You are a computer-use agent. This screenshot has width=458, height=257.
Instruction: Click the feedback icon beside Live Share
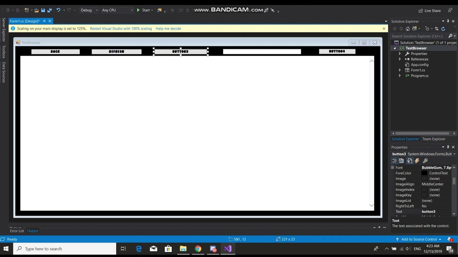click(x=450, y=10)
